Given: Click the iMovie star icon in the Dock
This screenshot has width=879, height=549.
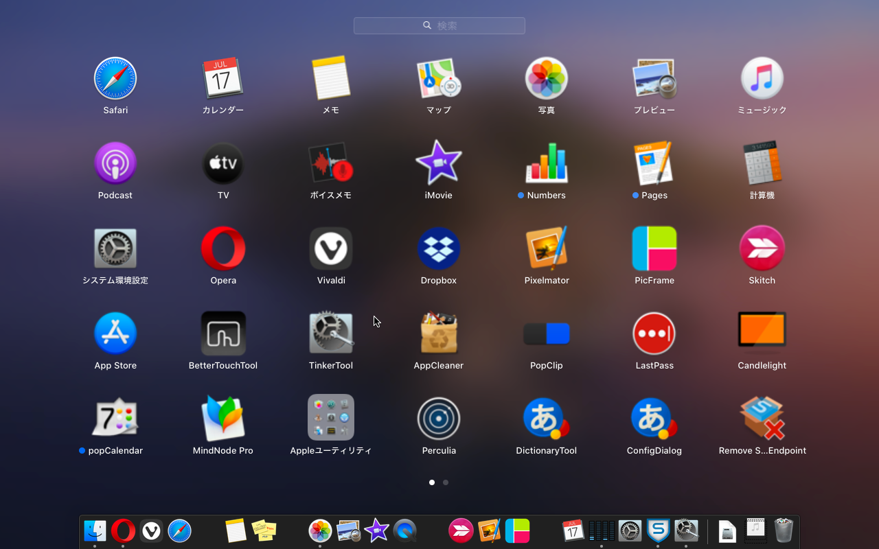Looking at the screenshot, I should point(376,530).
